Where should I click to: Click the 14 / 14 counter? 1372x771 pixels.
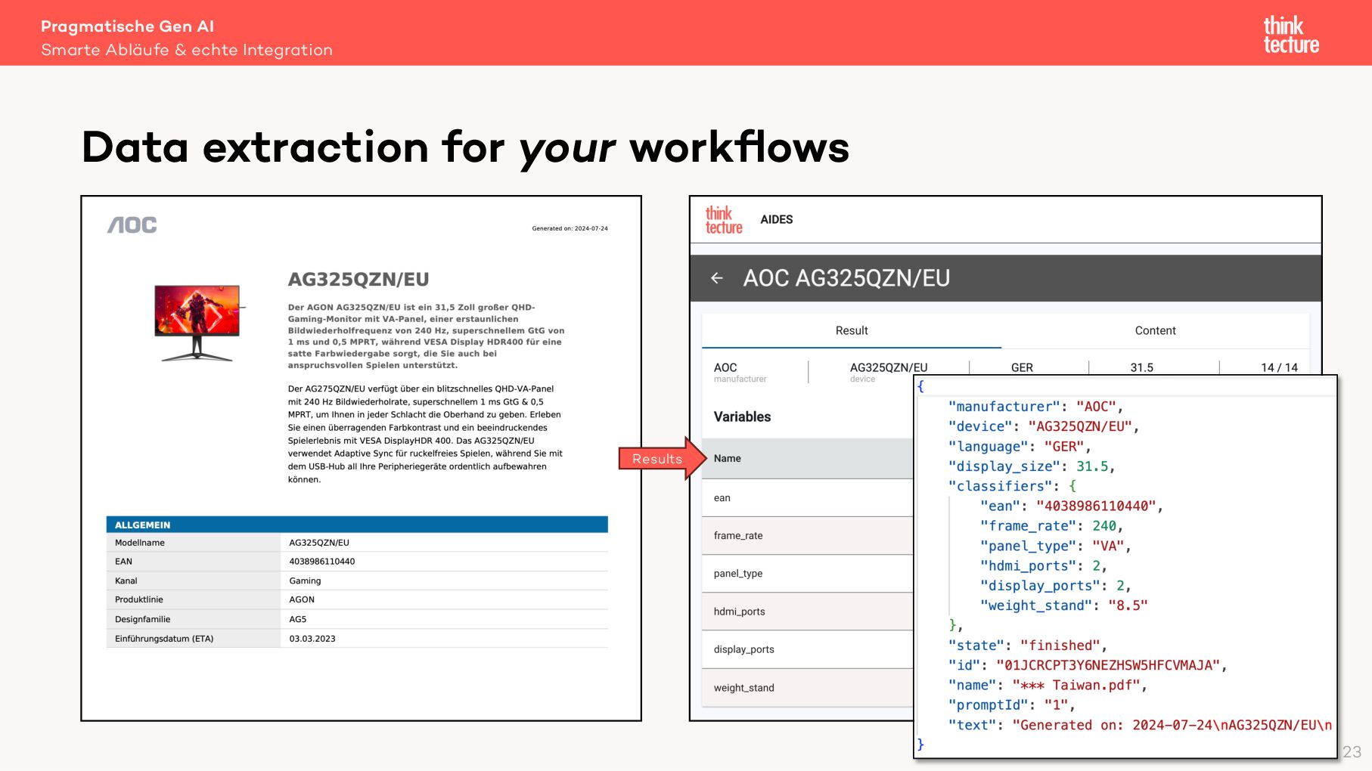coord(1279,367)
